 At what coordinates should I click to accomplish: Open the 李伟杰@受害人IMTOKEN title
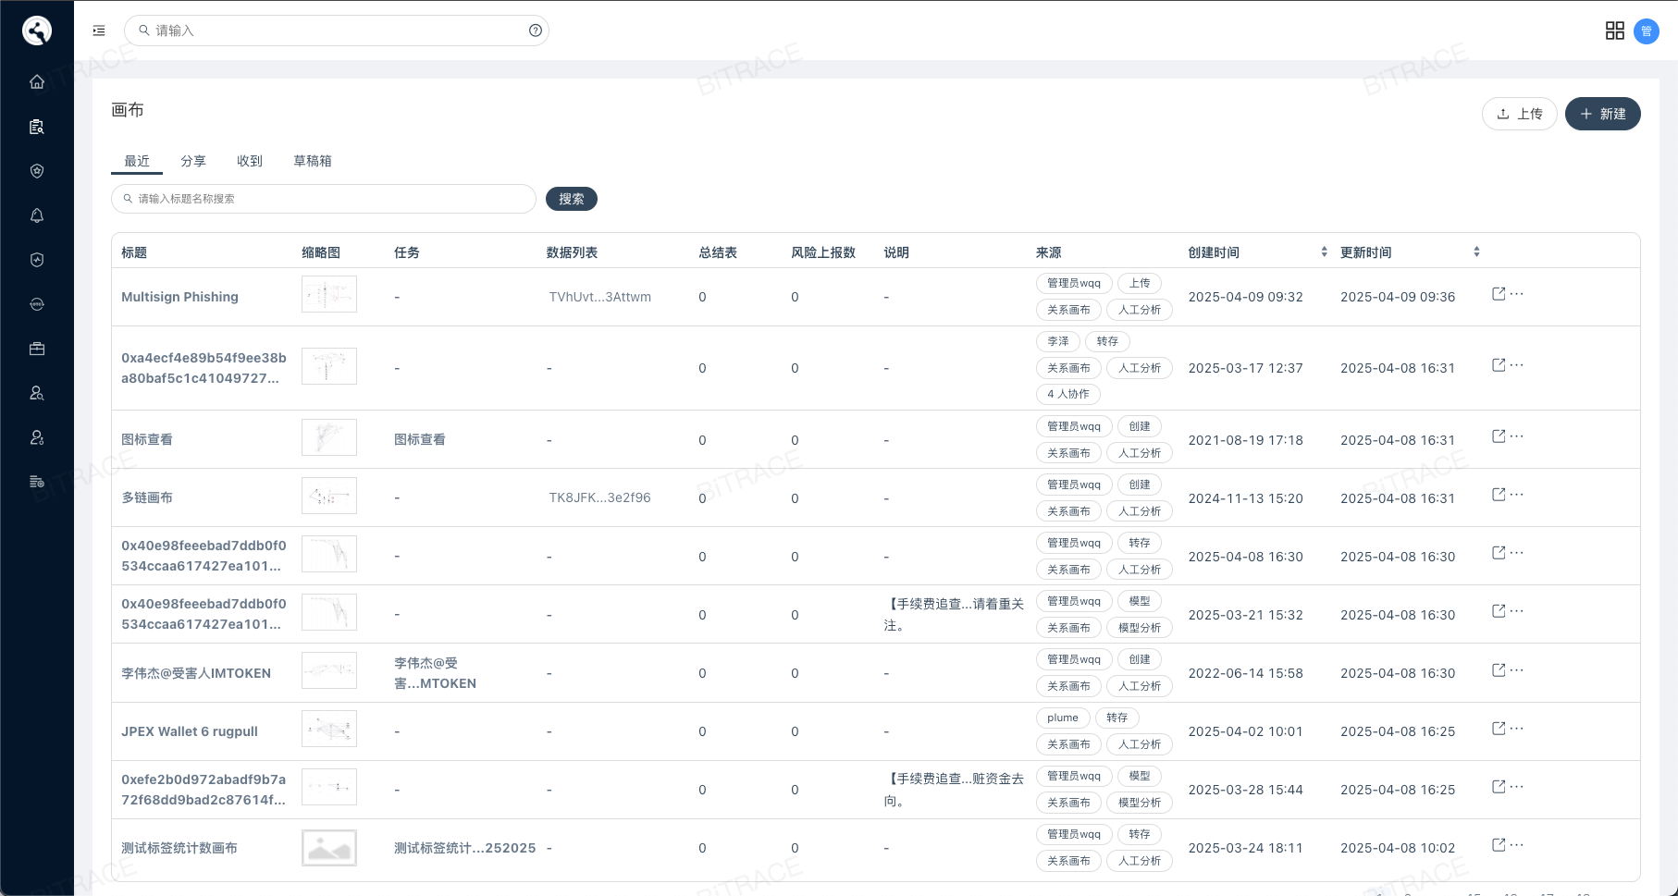(x=196, y=673)
